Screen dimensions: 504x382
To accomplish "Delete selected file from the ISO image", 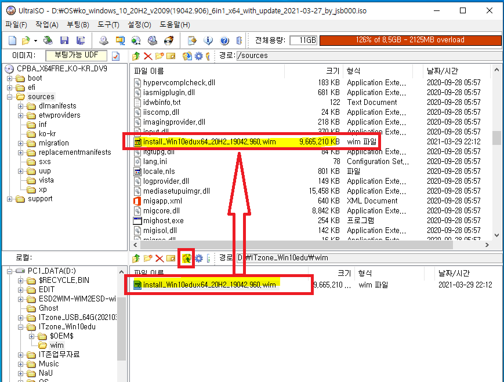I will (148, 56).
